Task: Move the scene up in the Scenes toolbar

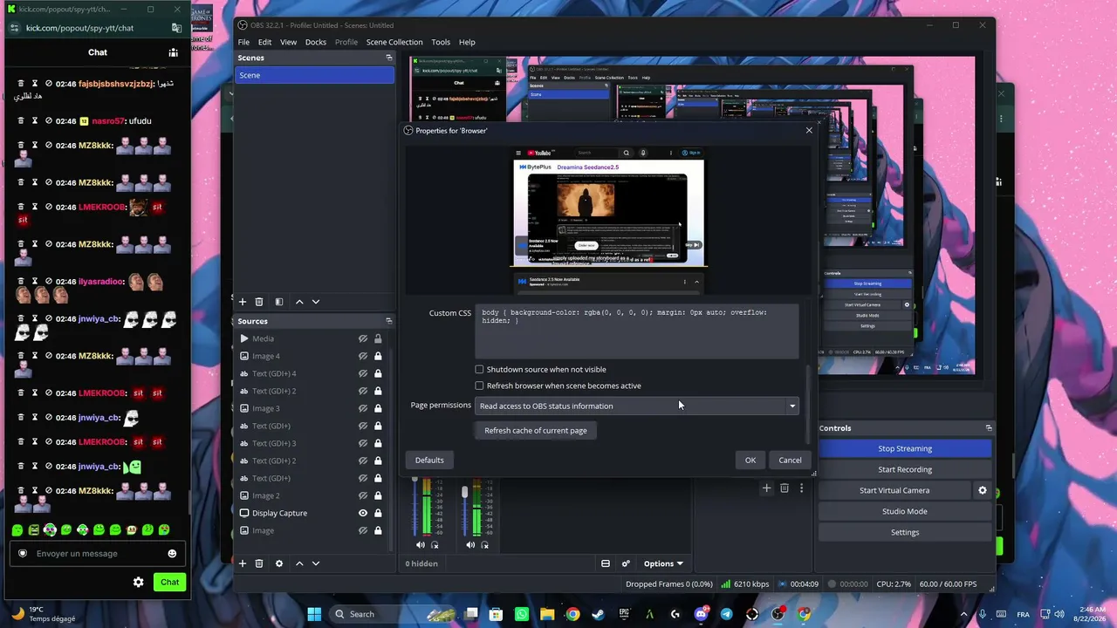Action: point(299,302)
